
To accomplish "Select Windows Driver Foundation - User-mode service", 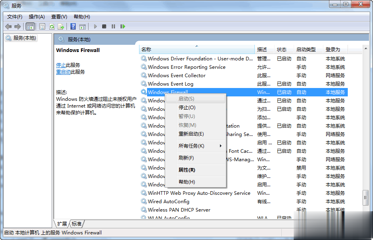I will click(x=244, y=58).
